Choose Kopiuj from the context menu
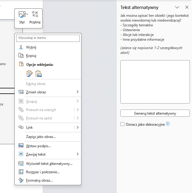The image size is (192, 193). (x=48, y=56)
